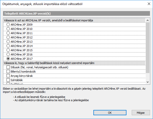The height and width of the screenshot is (119, 153).
Task: Enable the Színtáblák checkbox
Action: (x=8, y=80)
